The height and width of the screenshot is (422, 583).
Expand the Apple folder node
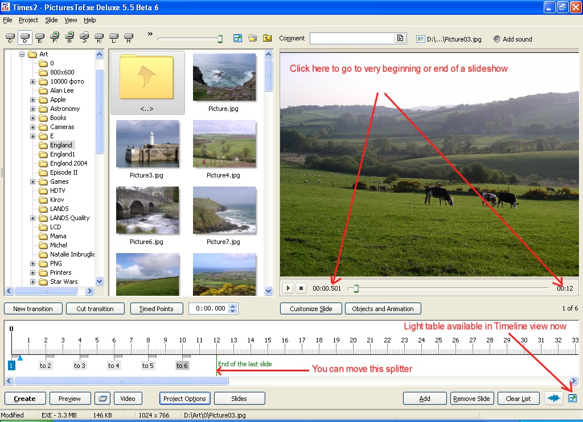[32, 100]
